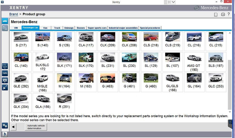Select the G (463) model series
The height and width of the screenshot is (138, 235).
click(x=108, y=82)
